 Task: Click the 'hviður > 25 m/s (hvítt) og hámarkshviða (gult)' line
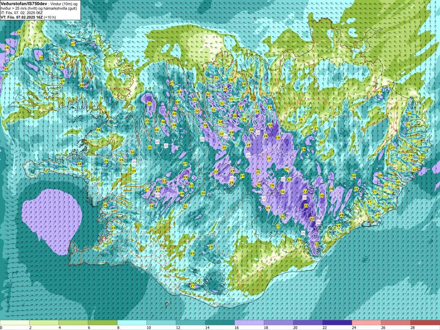click(39, 8)
